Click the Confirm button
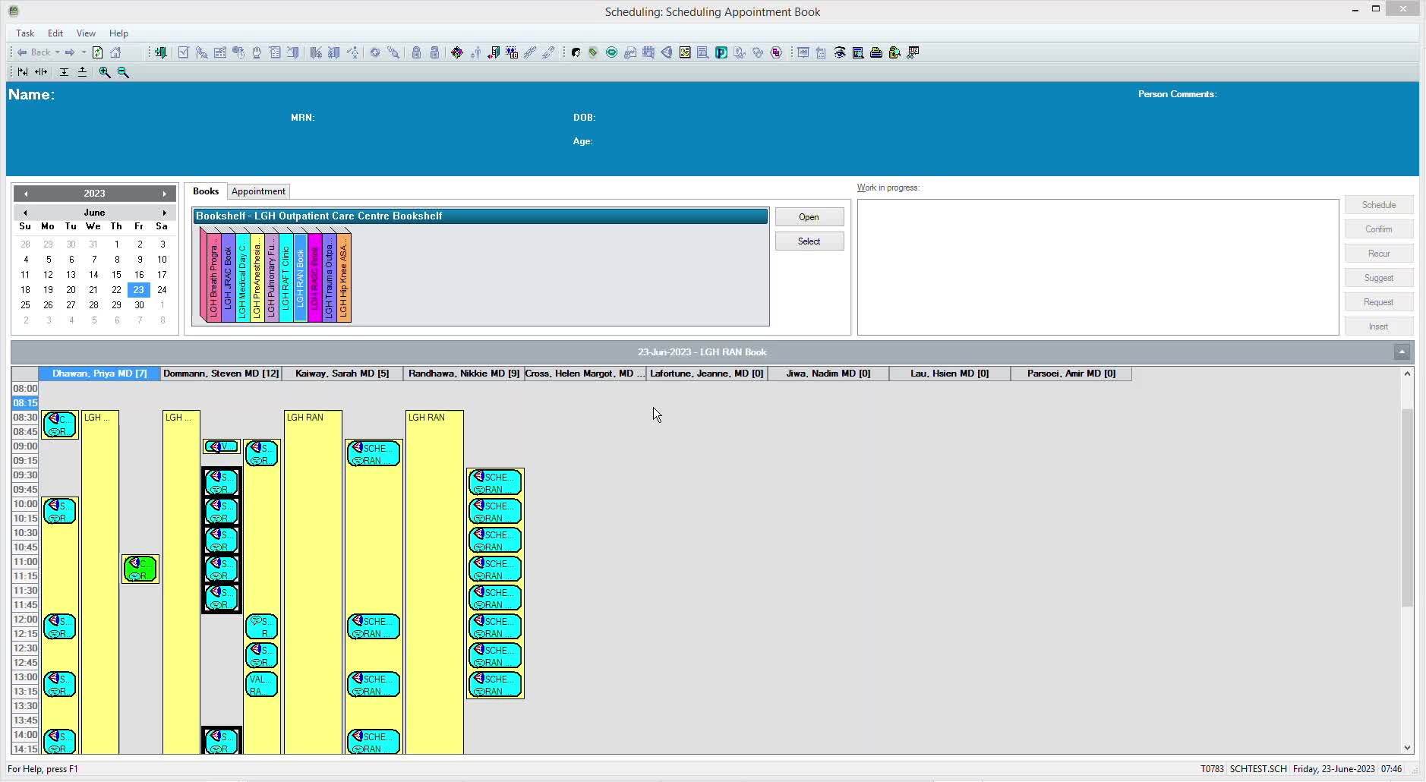The image size is (1426, 782). 1379,229
